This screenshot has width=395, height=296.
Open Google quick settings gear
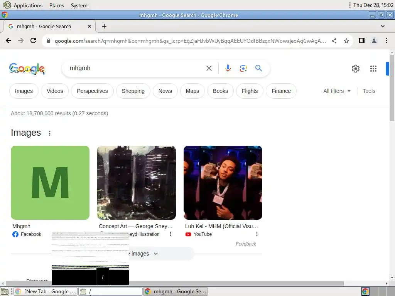355,69
